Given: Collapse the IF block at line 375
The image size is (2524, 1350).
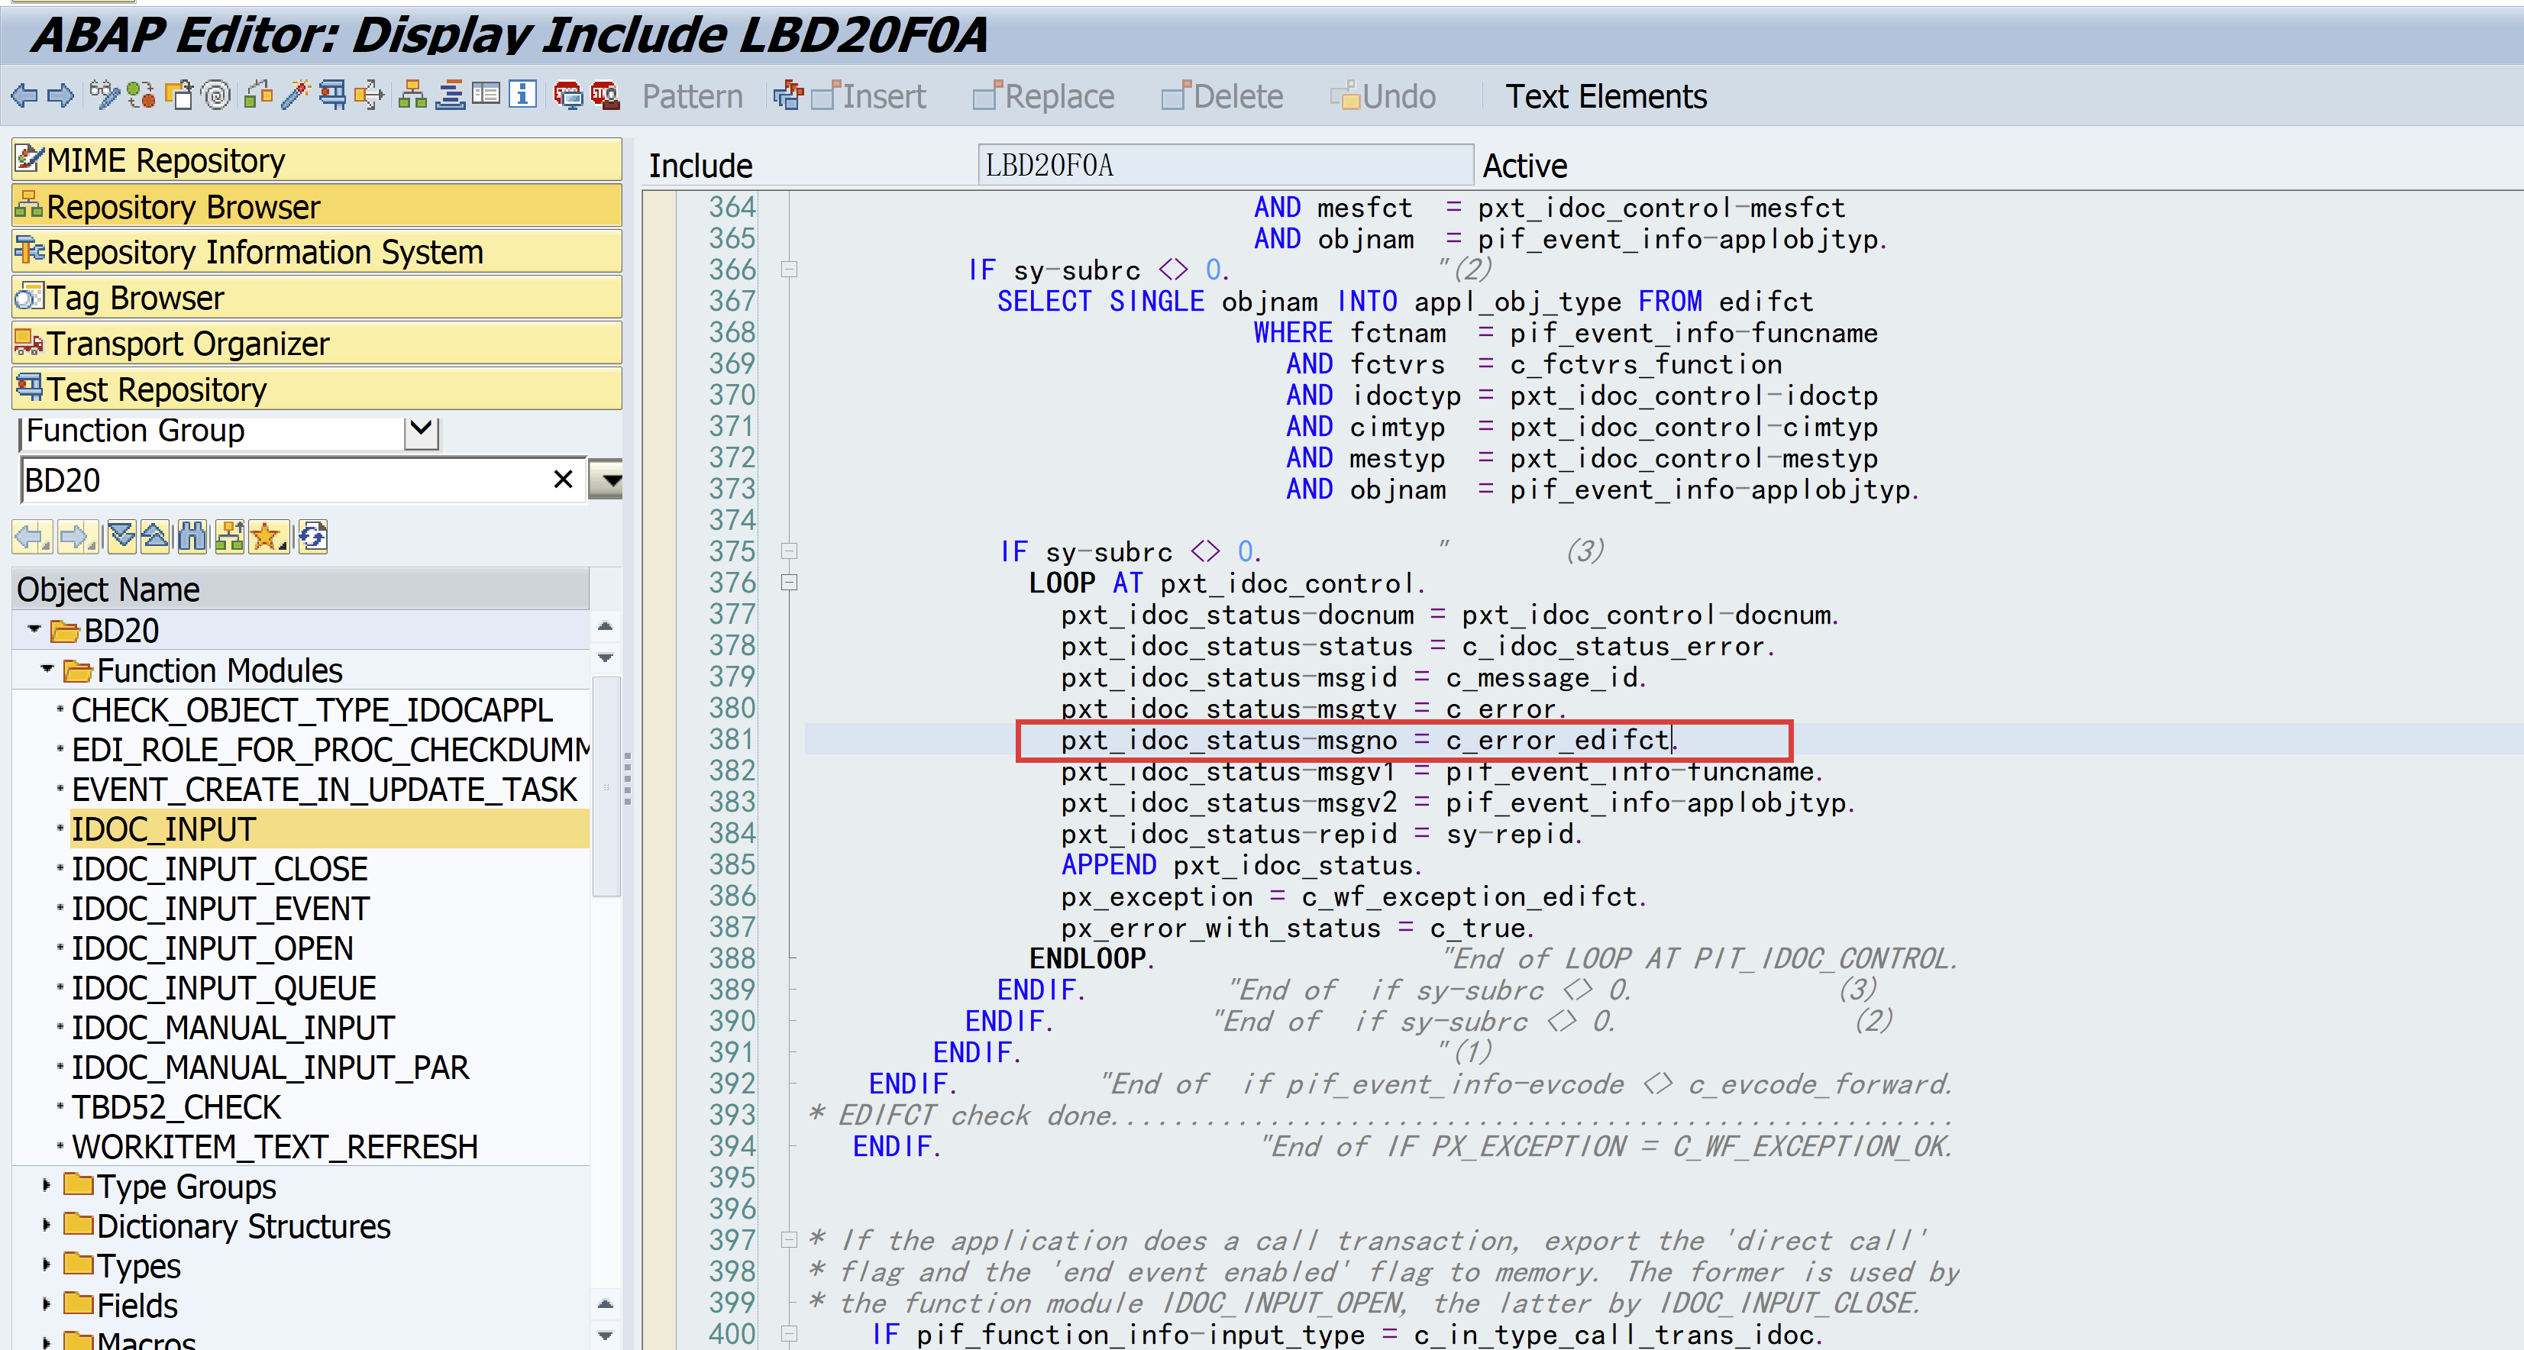Looking at the screenshot, I should (x=789, y=551).
